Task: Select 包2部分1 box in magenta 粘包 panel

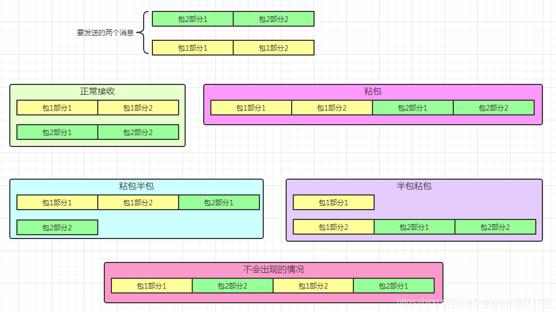Action: click(x=413, y=108)
